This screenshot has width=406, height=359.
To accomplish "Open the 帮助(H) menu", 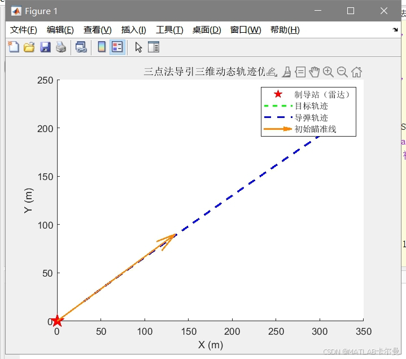I will (285, 30).
